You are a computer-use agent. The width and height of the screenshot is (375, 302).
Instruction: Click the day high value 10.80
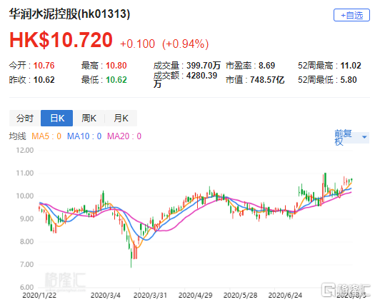(x=116, y=66)
